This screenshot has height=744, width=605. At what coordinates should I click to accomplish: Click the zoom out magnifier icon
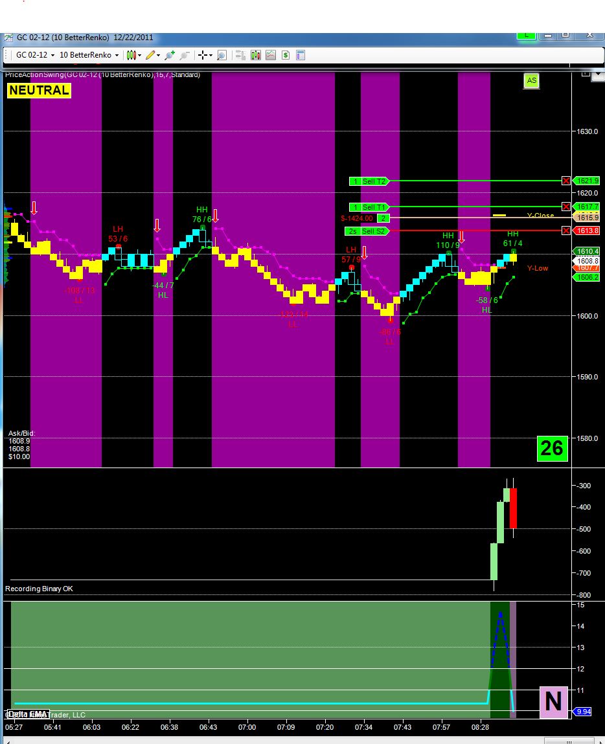point(185,55)
